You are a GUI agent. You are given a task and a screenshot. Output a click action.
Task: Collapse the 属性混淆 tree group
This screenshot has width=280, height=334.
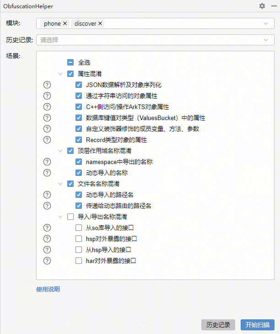coord(61,74)
